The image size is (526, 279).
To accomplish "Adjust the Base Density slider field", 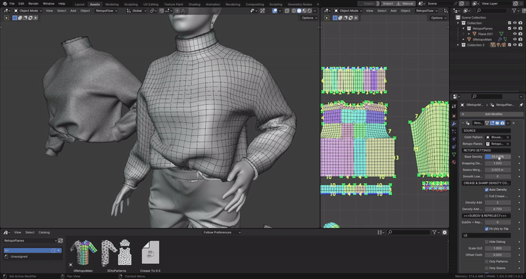I will (x=496, y=157).
